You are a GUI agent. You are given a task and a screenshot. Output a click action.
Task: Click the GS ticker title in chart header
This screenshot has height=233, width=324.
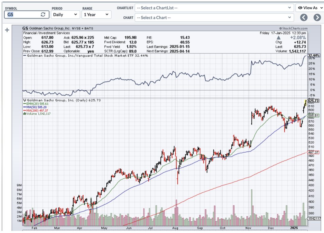point(26,28)
